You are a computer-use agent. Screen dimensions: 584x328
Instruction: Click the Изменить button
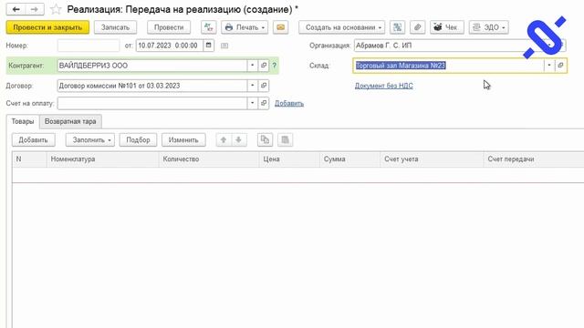183,140
